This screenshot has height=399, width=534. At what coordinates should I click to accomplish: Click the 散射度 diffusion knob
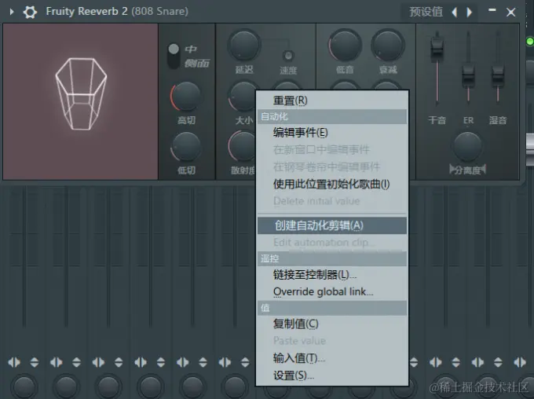243,147
